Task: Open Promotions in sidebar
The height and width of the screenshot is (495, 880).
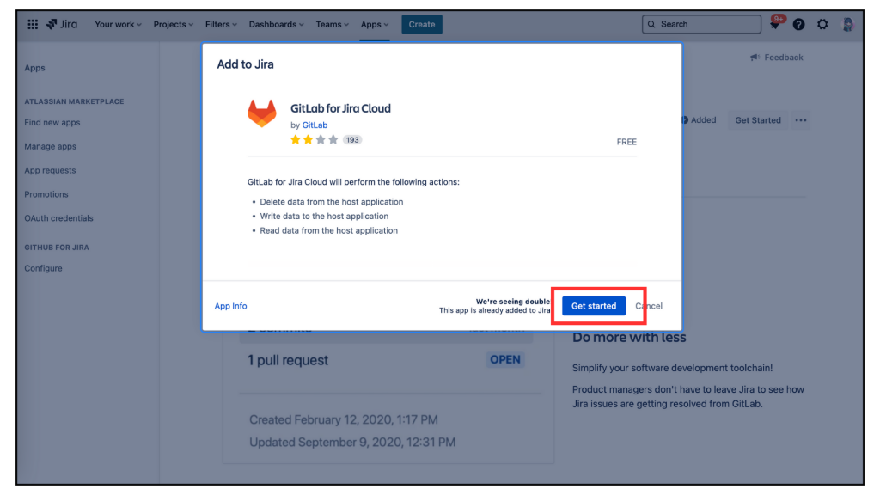Action: [x=46, y=194]
